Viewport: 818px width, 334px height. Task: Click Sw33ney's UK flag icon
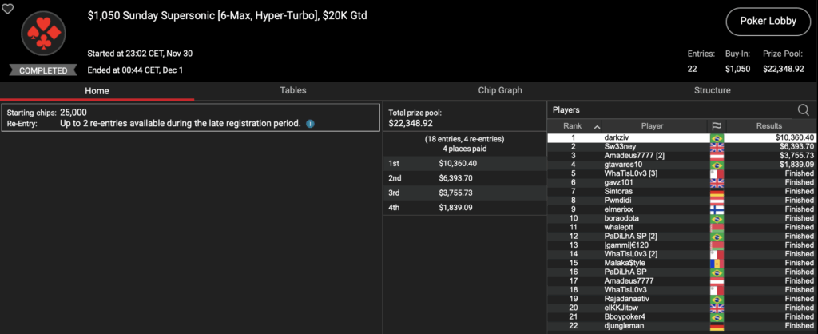(x=717, y=147)
